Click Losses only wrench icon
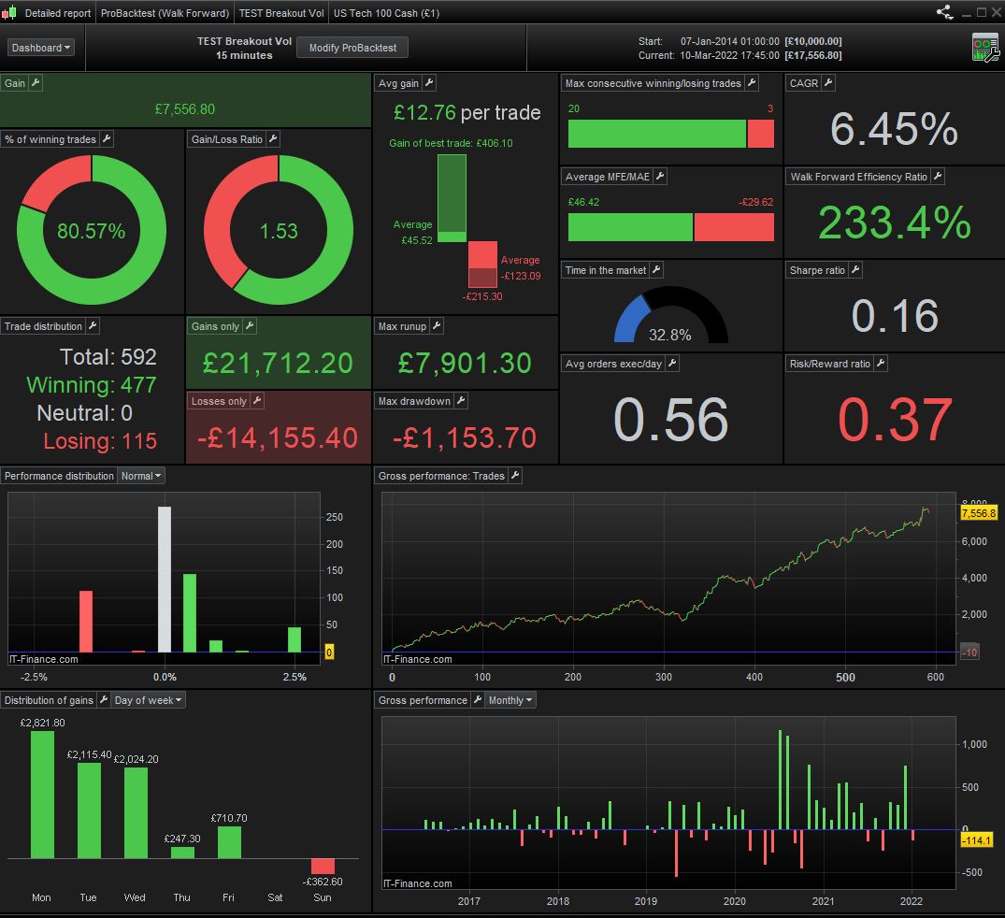This screenshot has width=1005, height=918. coord(257,401)
